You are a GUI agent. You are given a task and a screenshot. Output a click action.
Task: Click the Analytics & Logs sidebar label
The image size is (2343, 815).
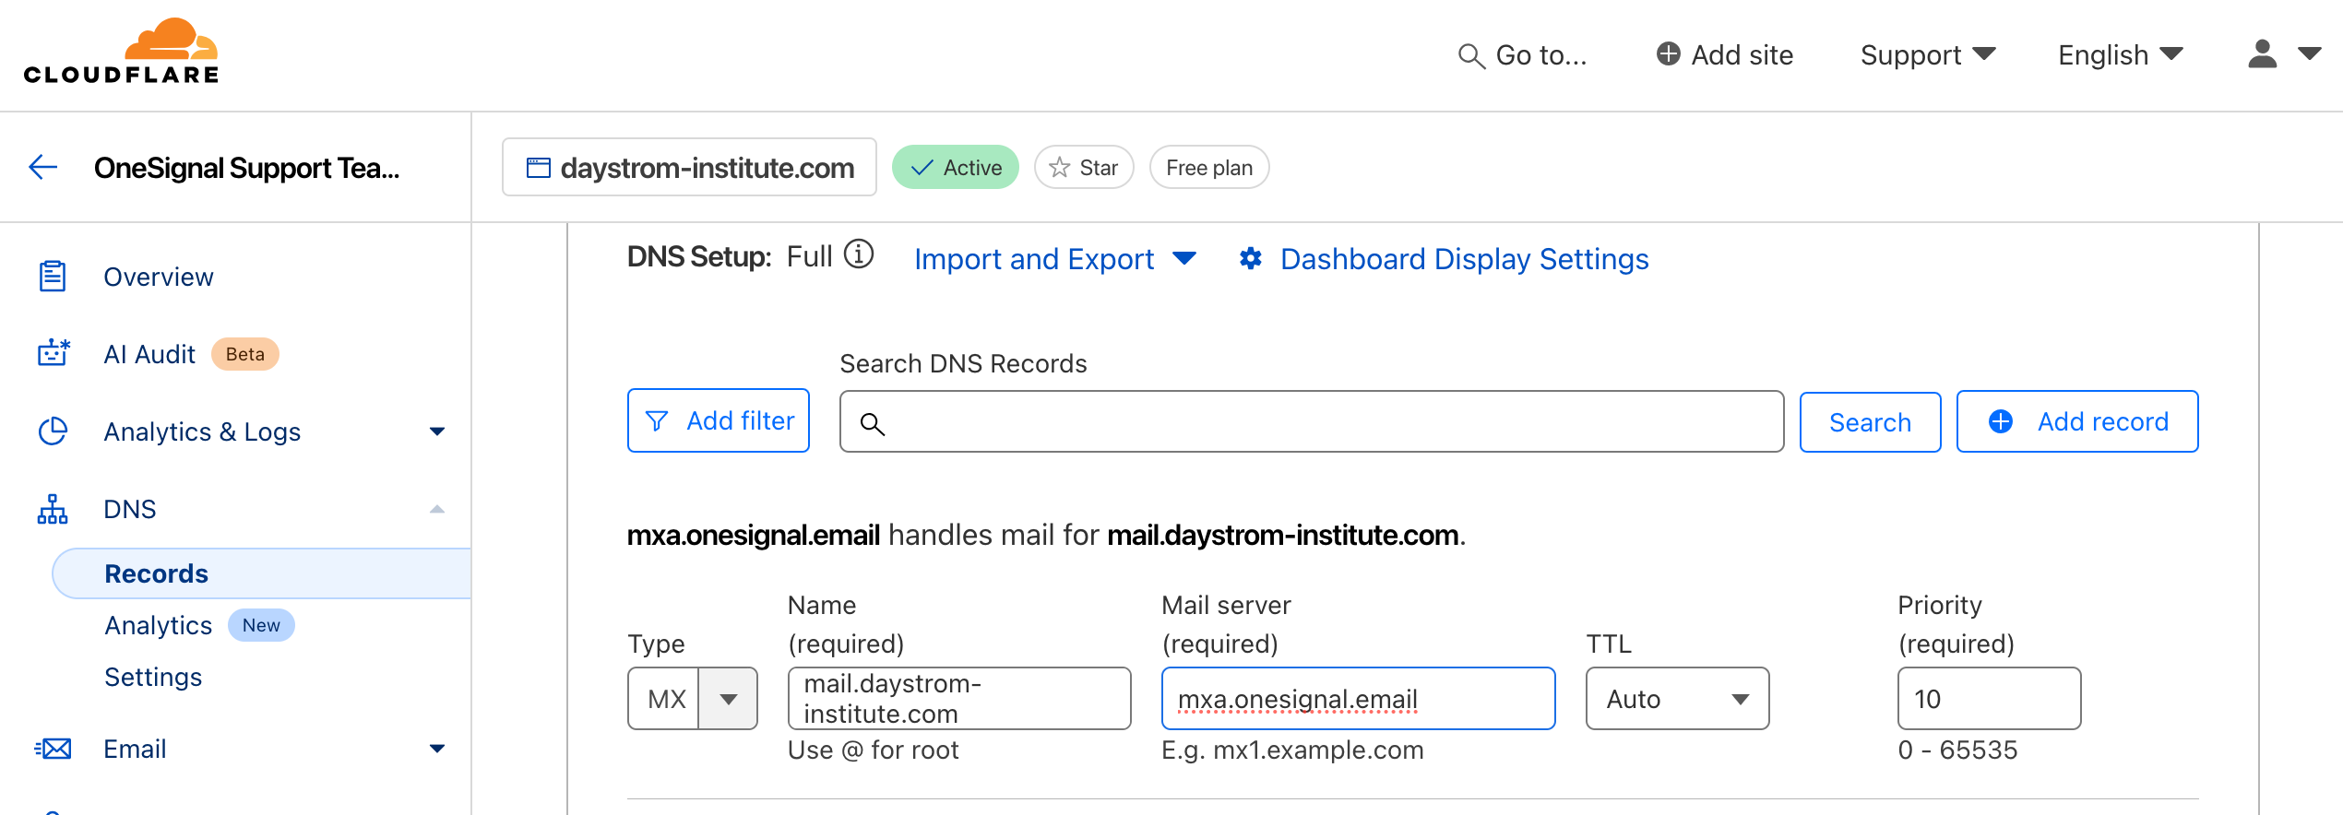pyautogui.click(x=202, y=431)
